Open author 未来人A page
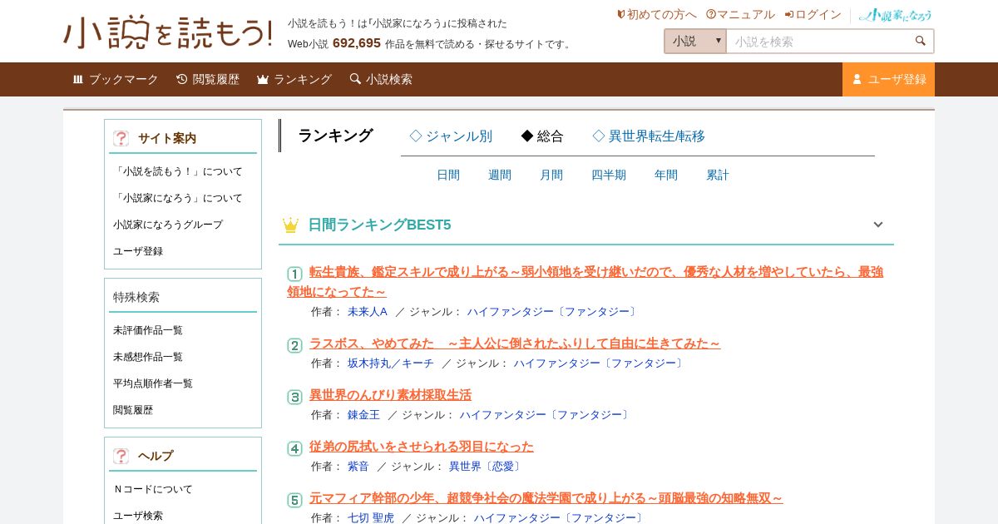 (x=368, y=312)
